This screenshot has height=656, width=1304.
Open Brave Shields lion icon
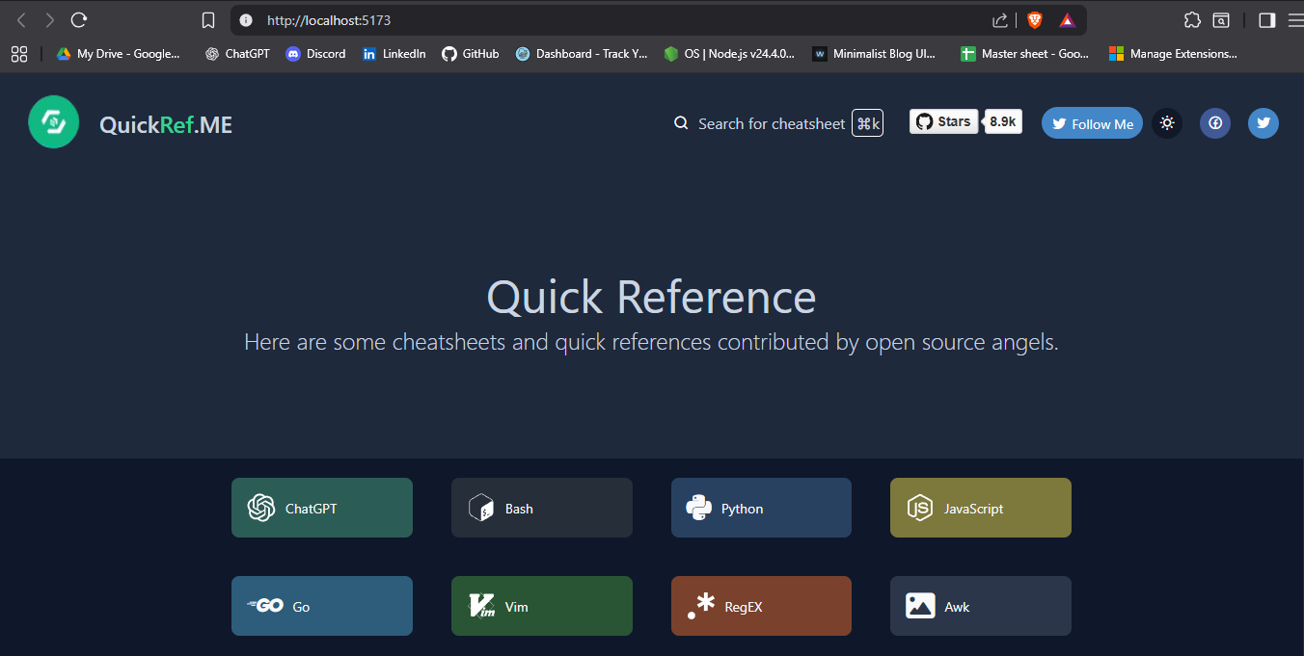[x=1035, y=20]
